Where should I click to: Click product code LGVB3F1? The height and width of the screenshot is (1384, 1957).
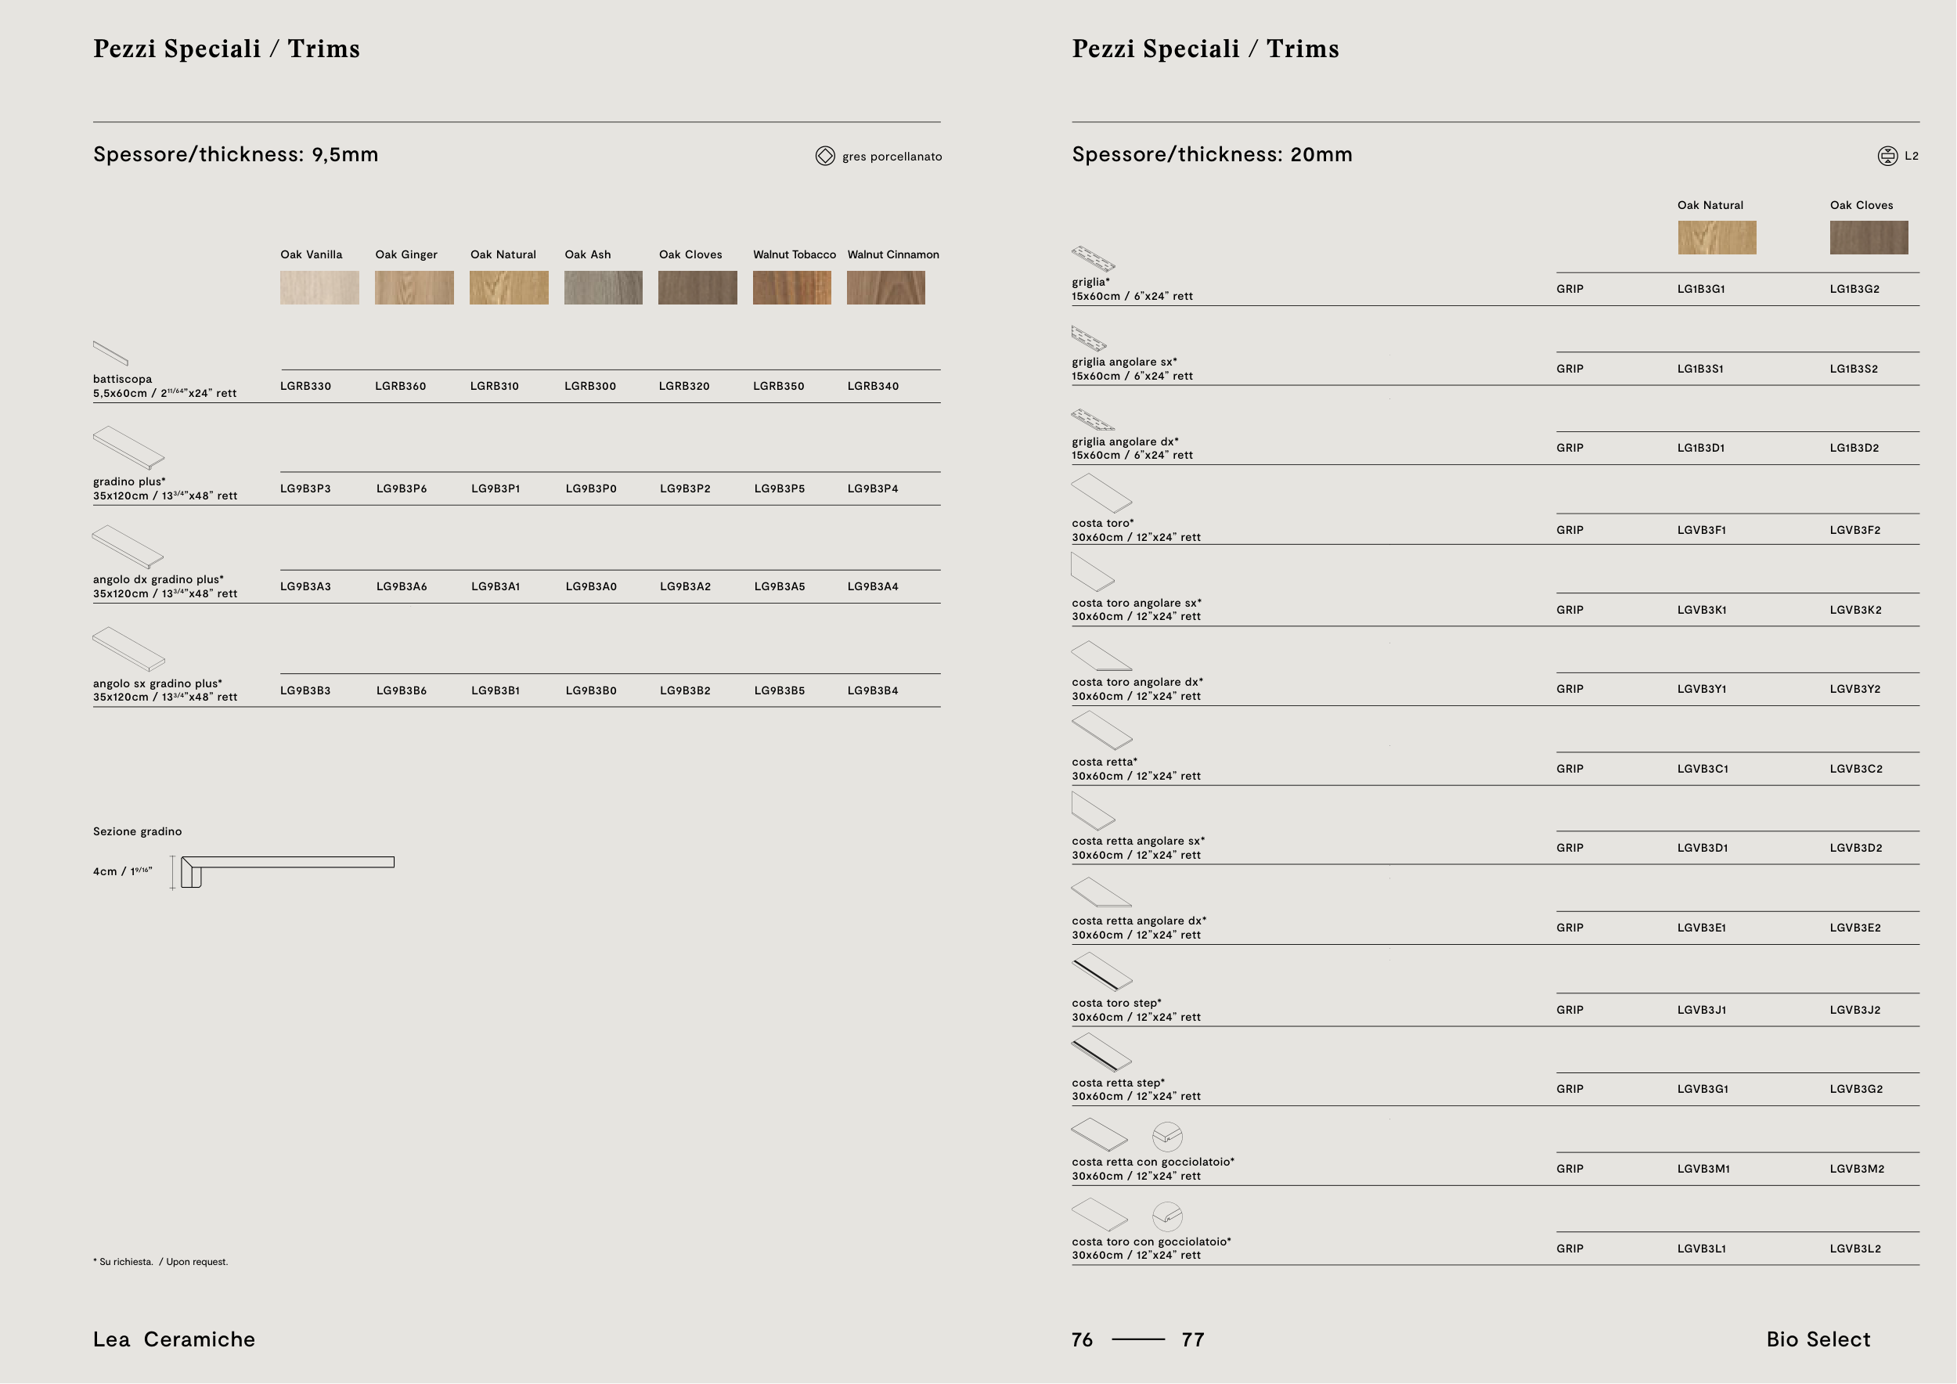(x=1701, y=530)
